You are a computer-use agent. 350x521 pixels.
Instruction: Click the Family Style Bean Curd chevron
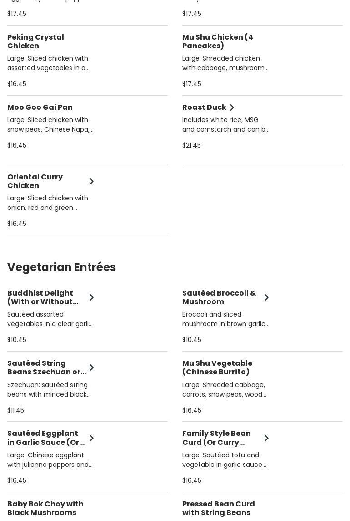pos(266,438)
